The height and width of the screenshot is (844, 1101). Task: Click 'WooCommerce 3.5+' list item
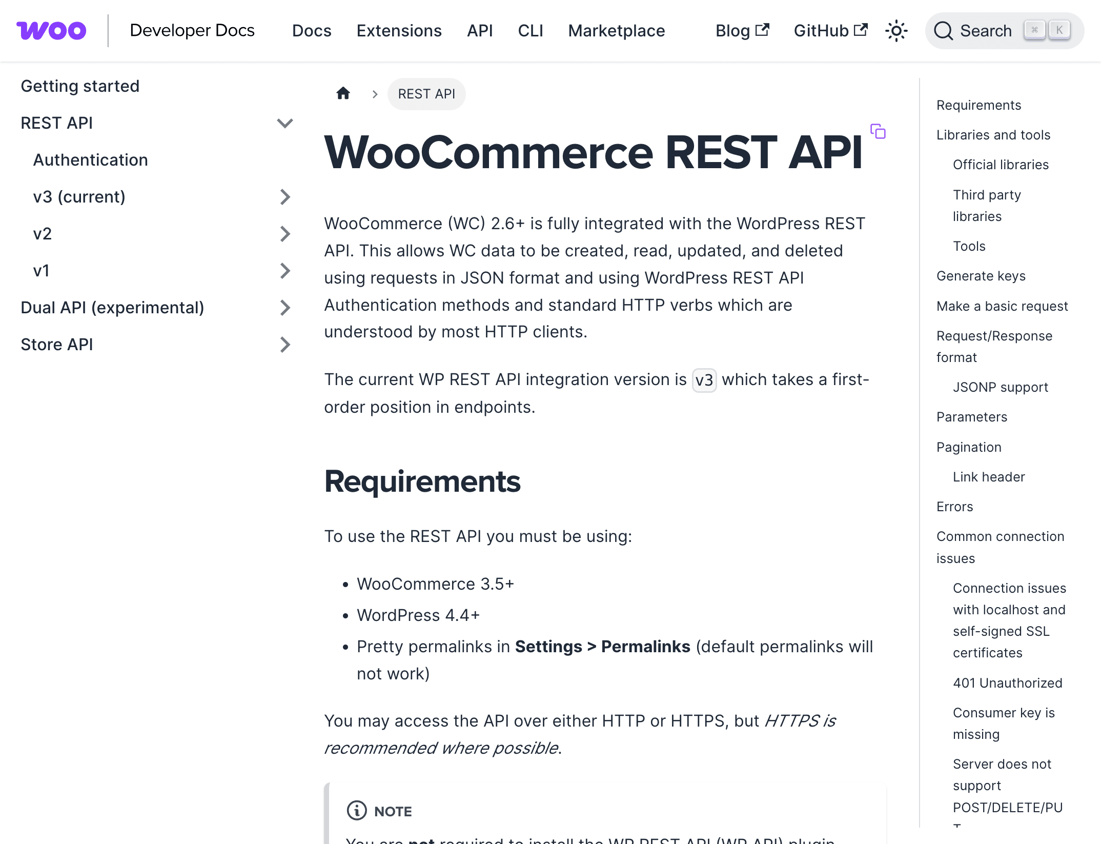pos(435,584)
